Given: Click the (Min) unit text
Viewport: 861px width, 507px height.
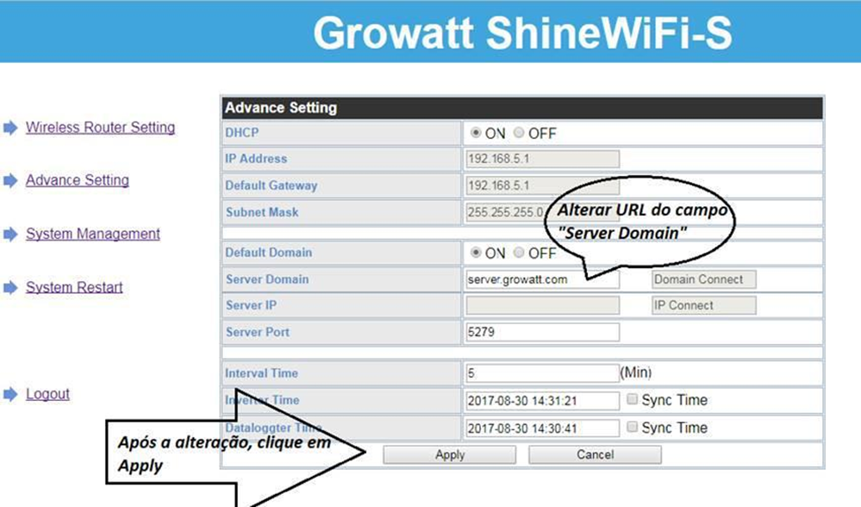Looking at the screenshot, I should pyautogui.click(x=636, y=372).
